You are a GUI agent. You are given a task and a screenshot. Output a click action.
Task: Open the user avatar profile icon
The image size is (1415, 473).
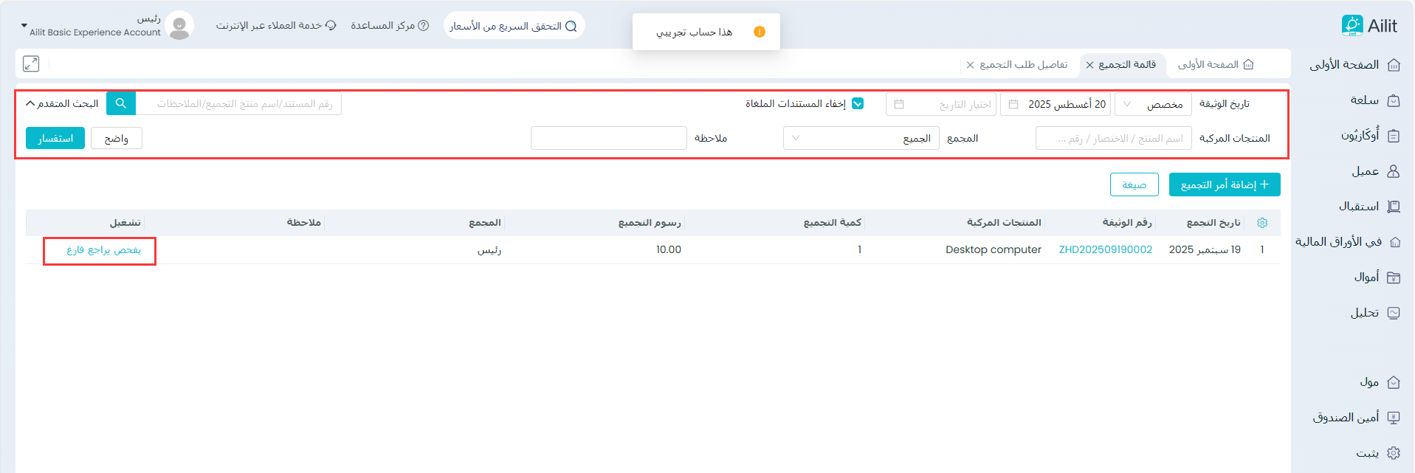pos(179,26)
